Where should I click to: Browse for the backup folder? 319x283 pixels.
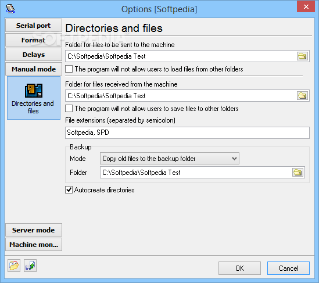point(298,173)
